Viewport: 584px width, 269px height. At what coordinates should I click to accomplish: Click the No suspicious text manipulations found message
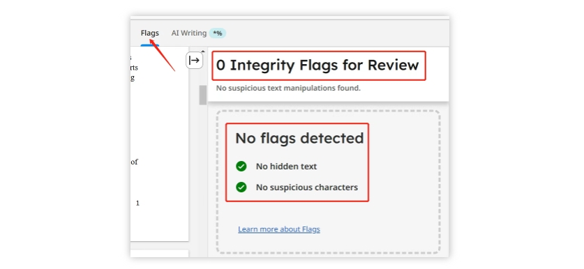click(288, 89)
